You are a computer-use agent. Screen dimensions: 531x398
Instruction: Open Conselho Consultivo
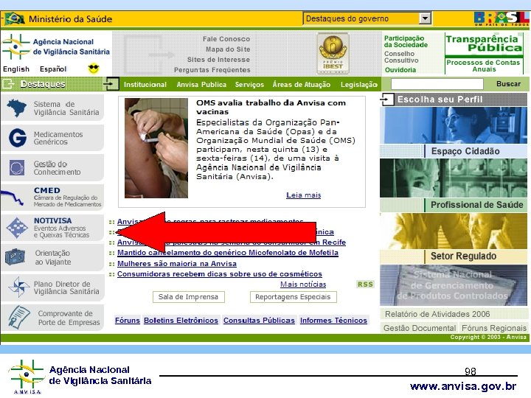click(401, 57)
